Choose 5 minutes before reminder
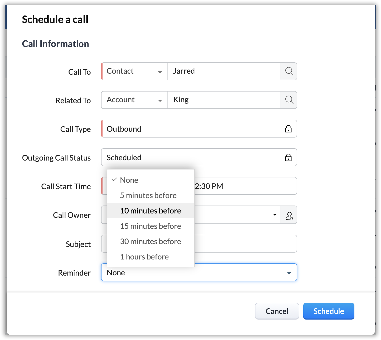 coord(148,196)
